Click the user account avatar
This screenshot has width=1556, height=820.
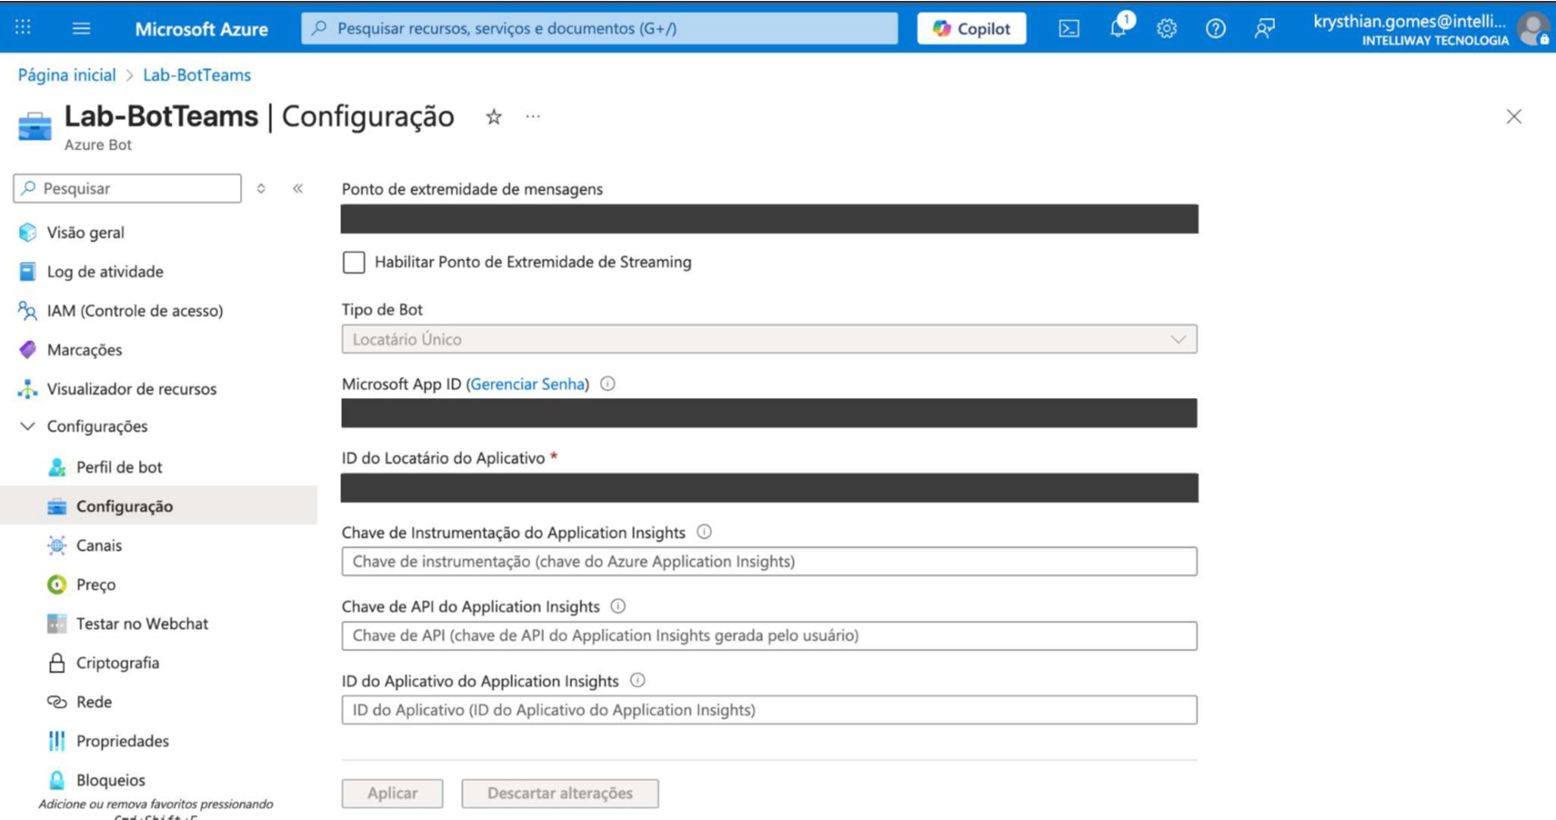pyautogui.click(x=1534, y=29)
